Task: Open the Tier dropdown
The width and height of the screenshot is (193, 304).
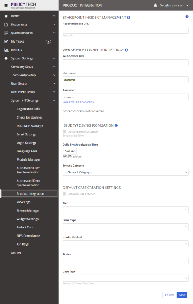Action: pos(125,210)
